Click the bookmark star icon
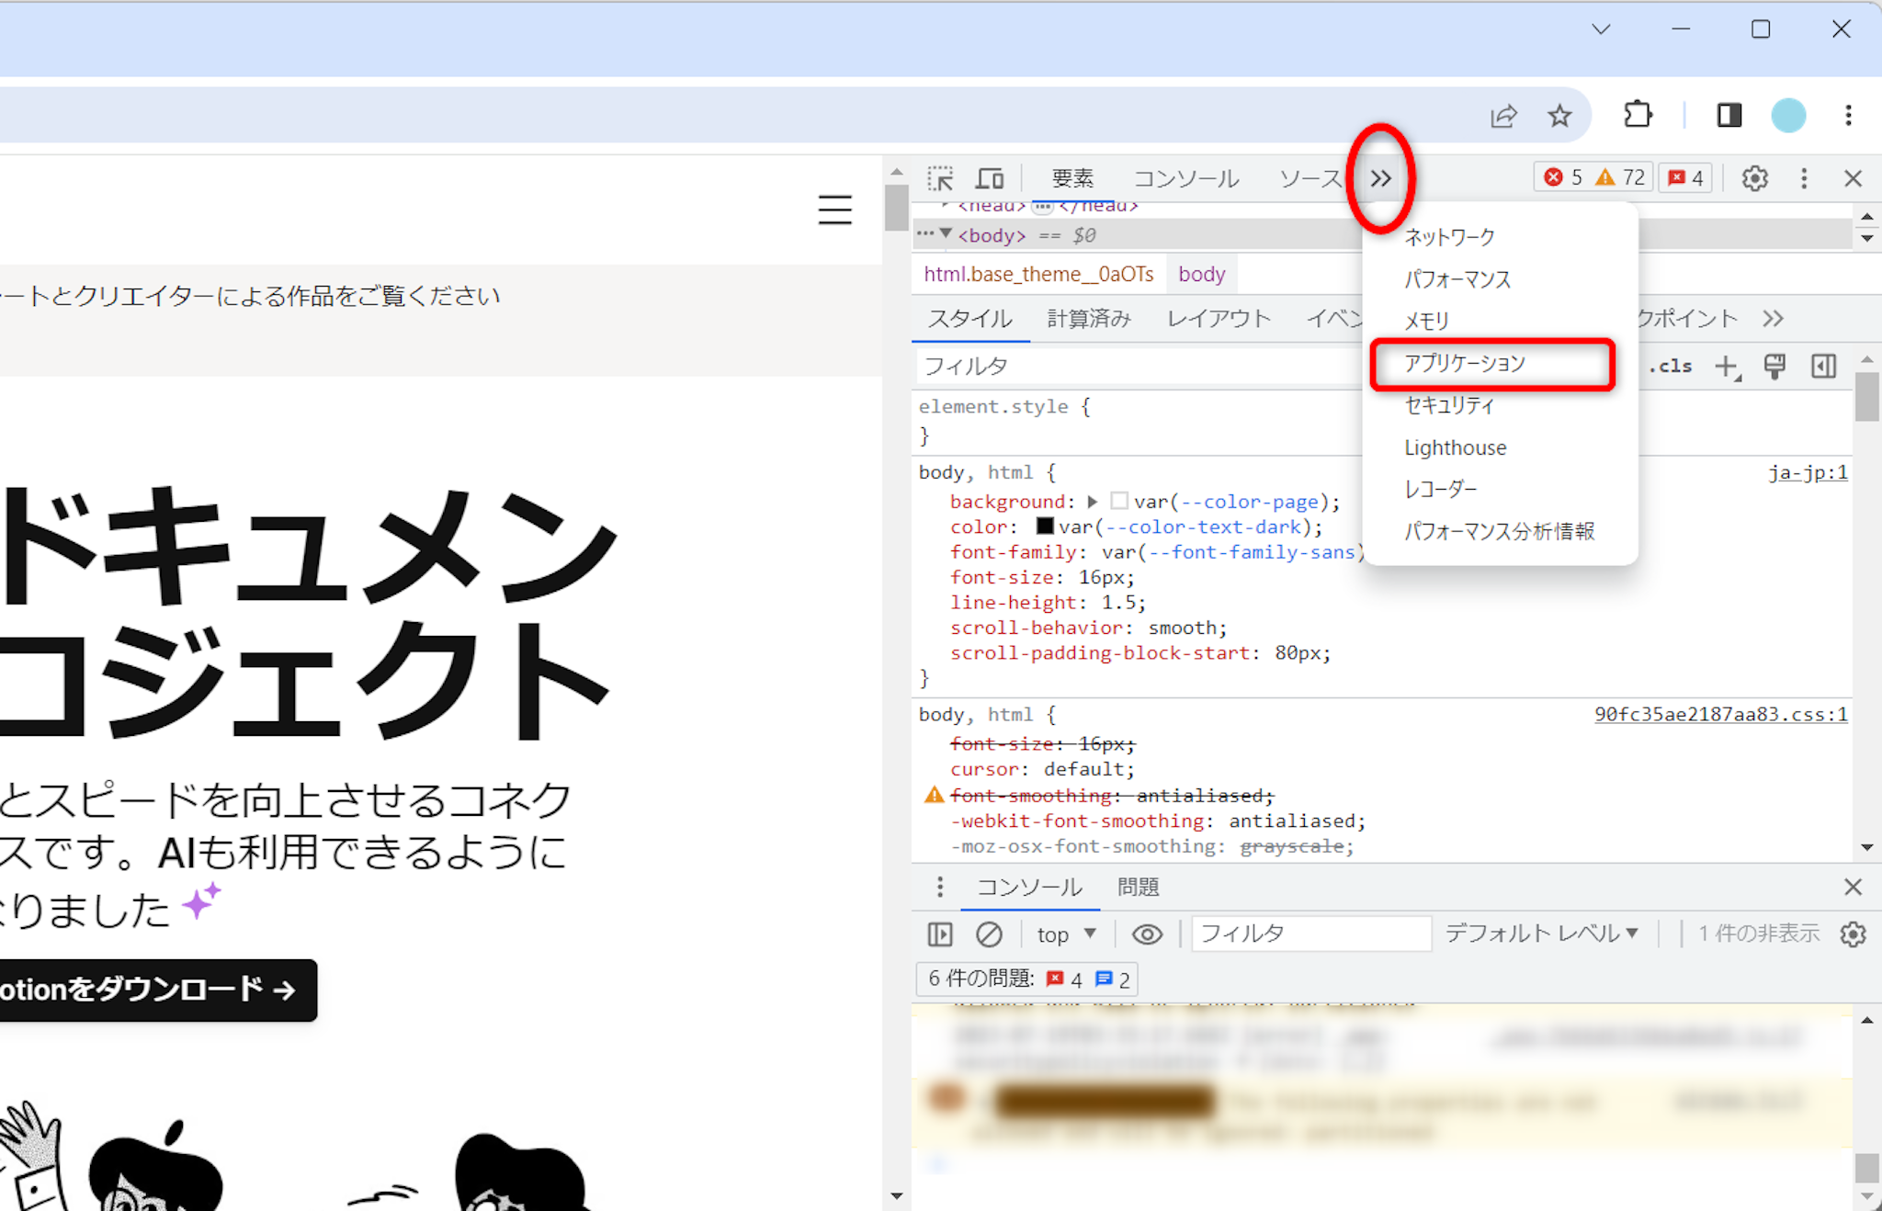This screenshot has width=1882, height=1211. (x=1559, y=116)
